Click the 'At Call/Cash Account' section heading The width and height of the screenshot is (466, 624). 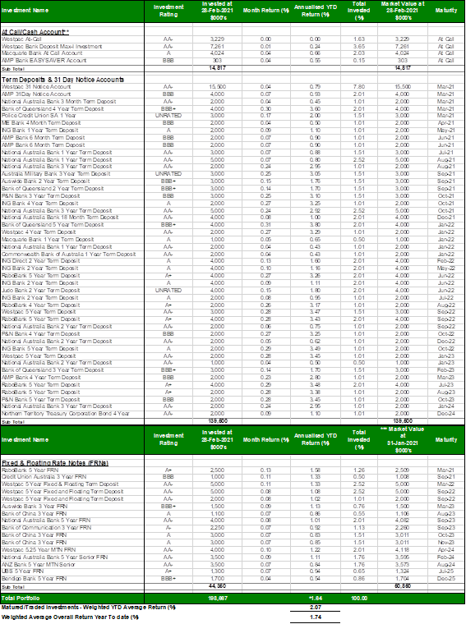(35, 32)
